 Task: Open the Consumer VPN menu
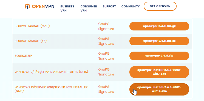pos(89,9)
